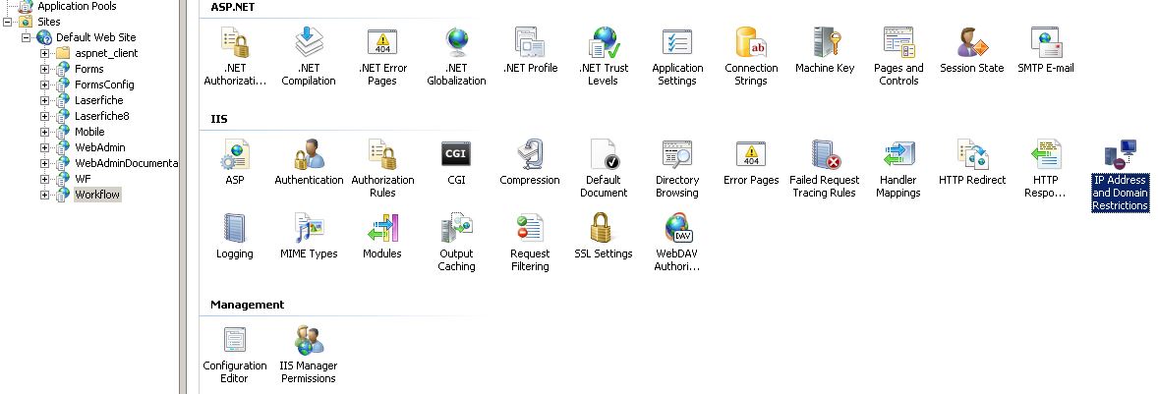Screen dimensions: 1158x394
Task: Select the Forms application in tree
Action: click(89, 69)
